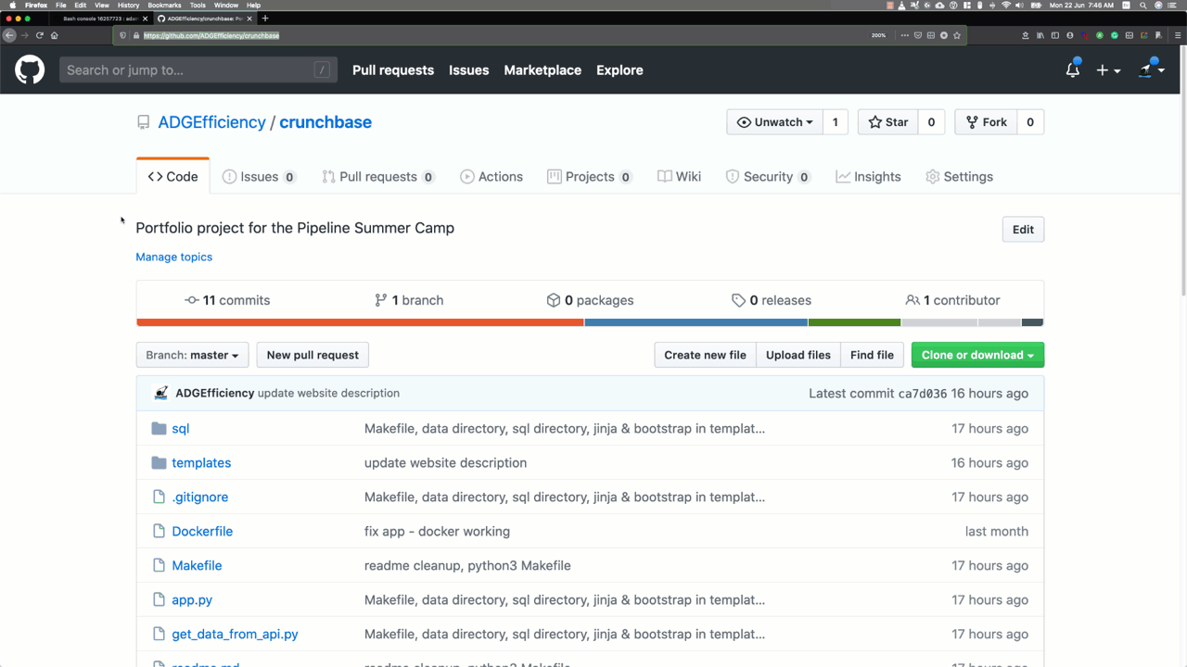Open the ADGEfficiency owner link
The height and width of the screenshot is (667, 1187).
(x=212, y=122)
